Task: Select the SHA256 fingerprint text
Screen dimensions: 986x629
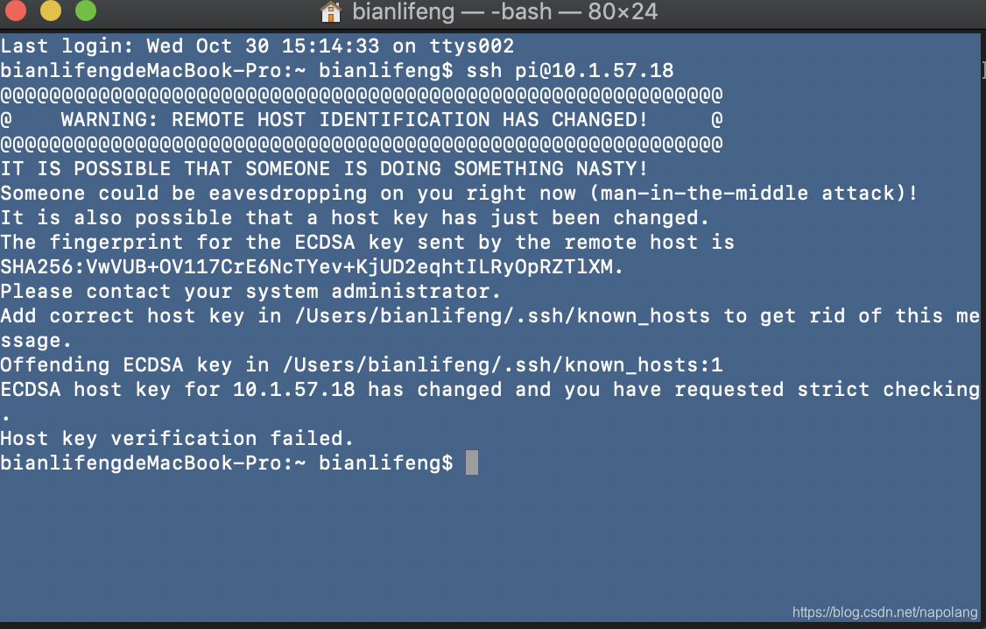Action: (312, 266)
